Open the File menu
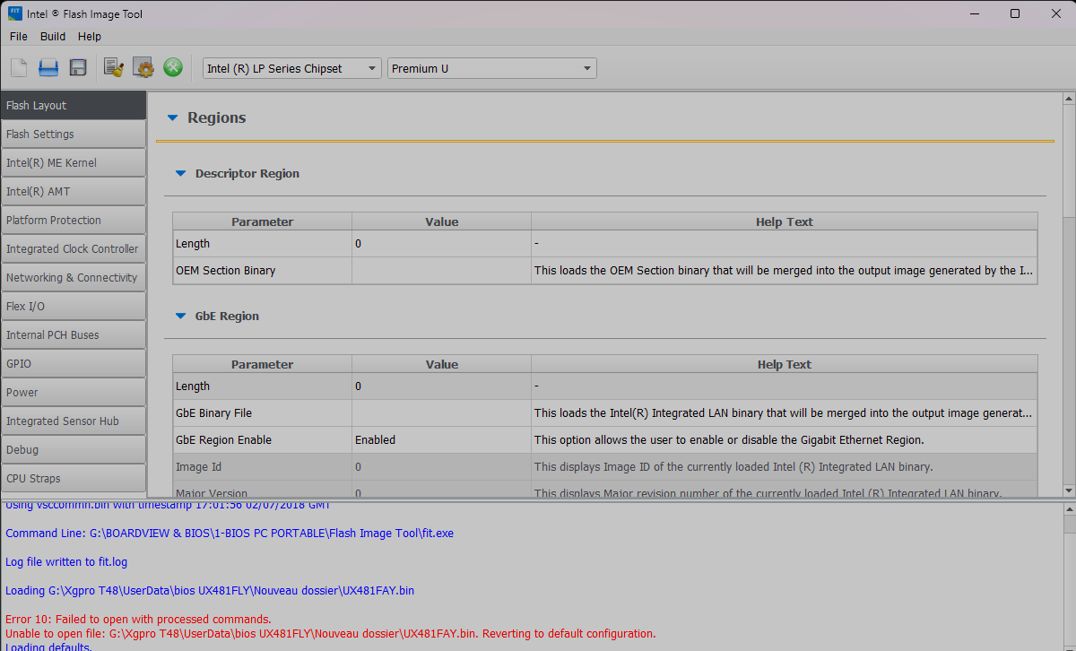1076x651 pixels. tap(19, 37)
